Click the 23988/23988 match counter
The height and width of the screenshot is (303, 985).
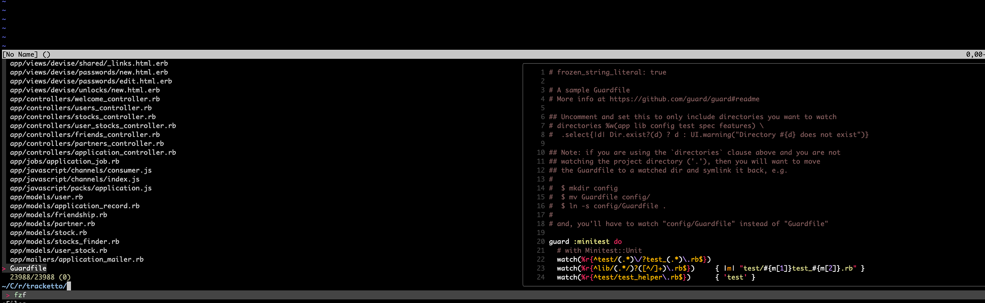pyautogui.click(x=32, y=277)
